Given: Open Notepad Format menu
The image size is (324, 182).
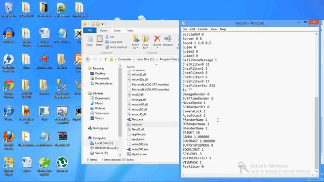Looking at the screenshot, I should tap(202, 29).
